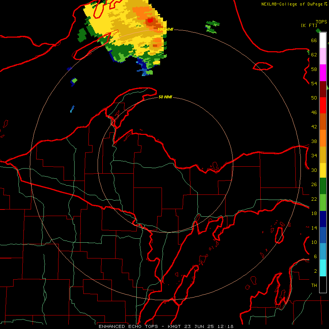Click the navy 14–18 kft legend swatch

[323, 219]
